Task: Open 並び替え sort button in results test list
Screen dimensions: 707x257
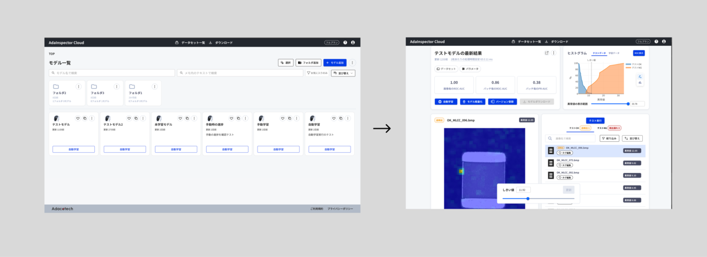Action: [631, 138]
